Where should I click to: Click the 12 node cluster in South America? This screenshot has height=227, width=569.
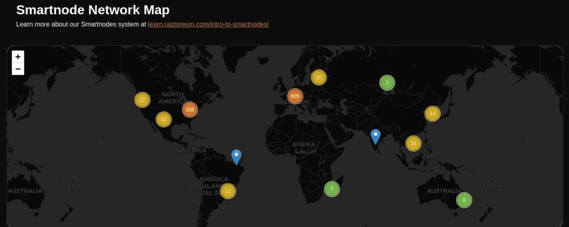click(x=228, y=191)
